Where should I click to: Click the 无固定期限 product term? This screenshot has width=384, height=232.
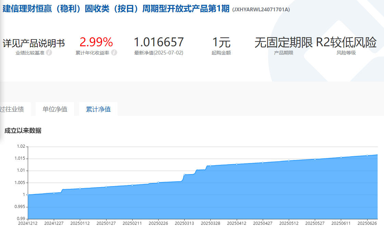284,42
